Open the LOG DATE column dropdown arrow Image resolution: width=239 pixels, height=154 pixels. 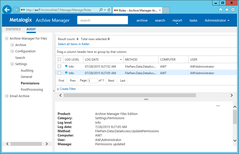121,60
